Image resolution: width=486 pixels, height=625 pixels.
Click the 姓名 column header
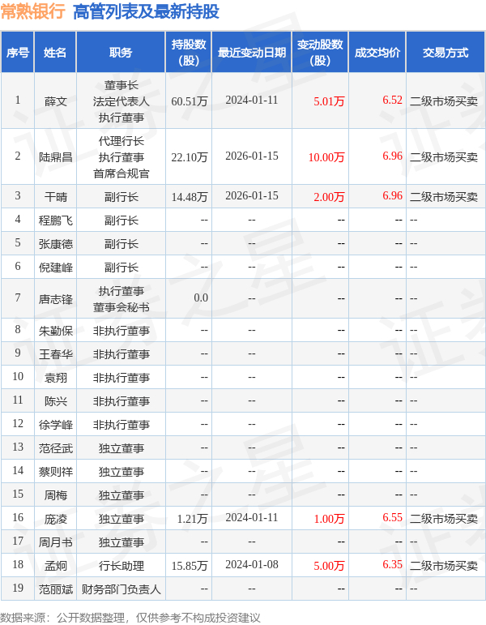click(55, 52)
